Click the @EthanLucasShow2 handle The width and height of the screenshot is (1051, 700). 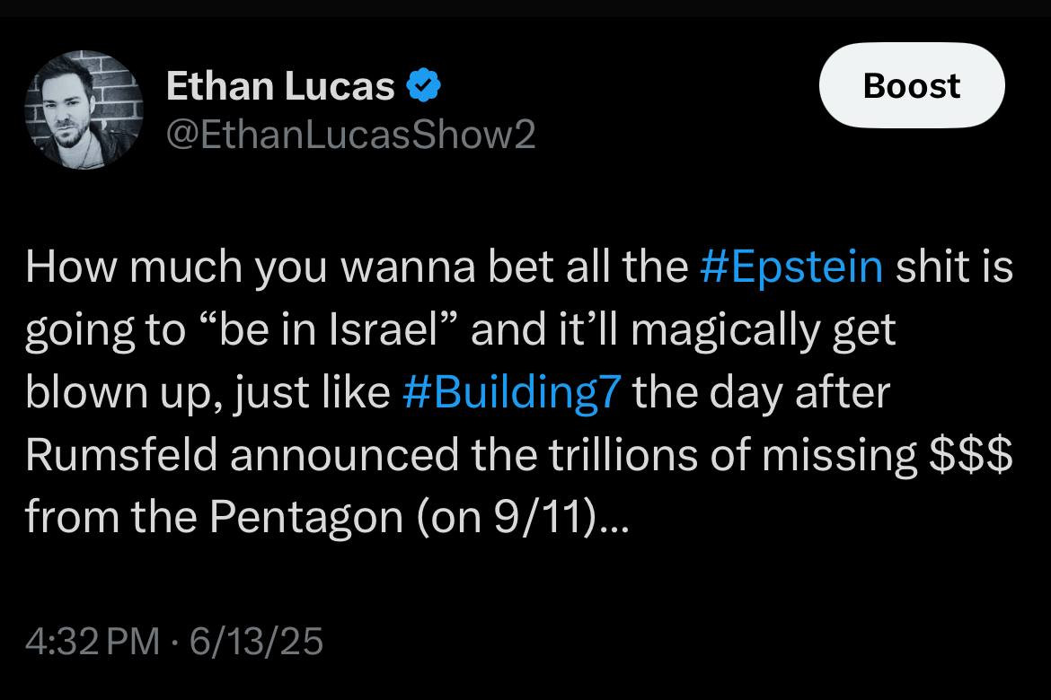point(350,135)
